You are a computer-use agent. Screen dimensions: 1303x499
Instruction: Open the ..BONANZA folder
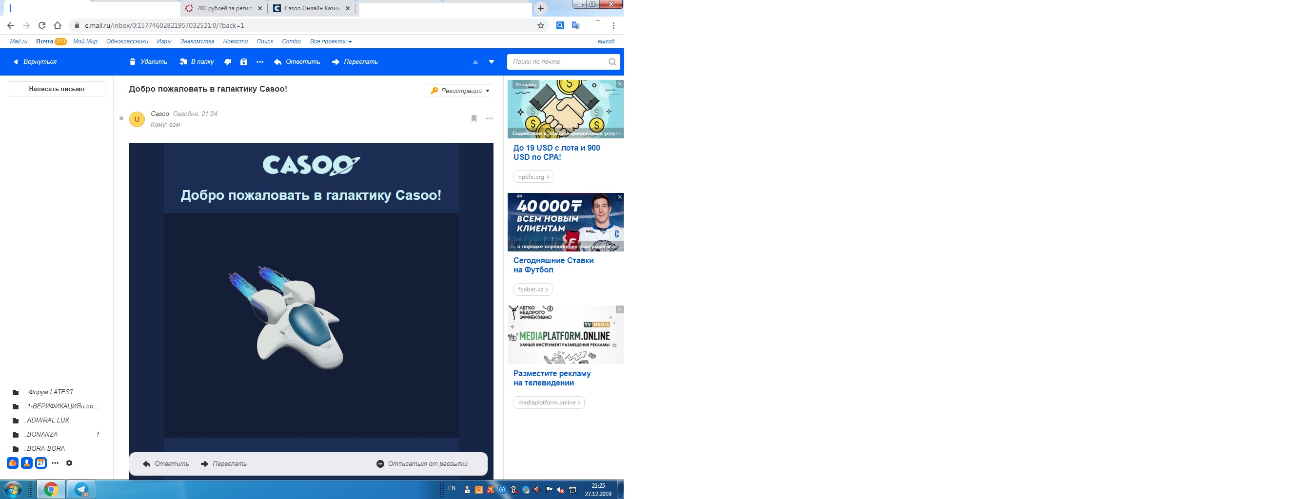pos(57,434)
